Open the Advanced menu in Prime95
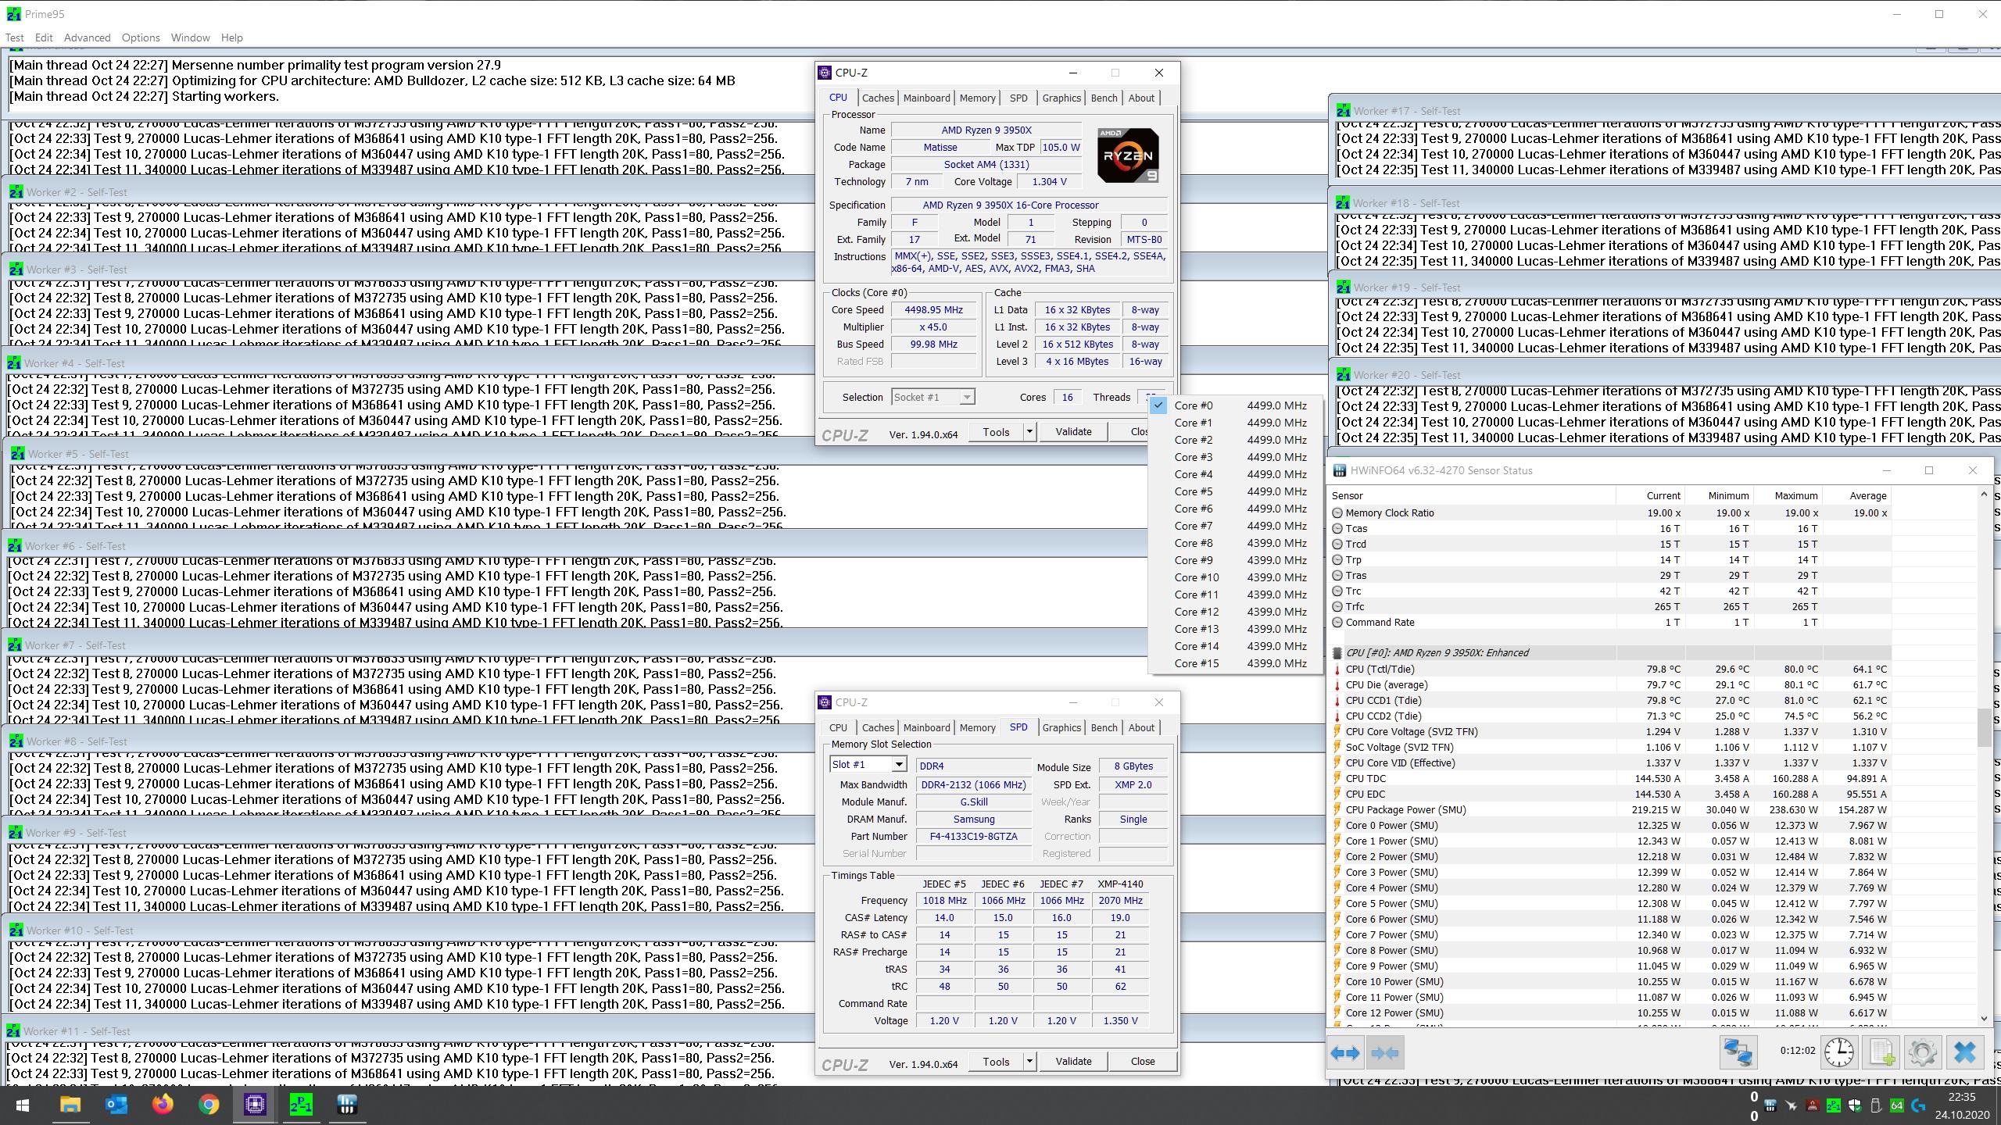The image size is (2001, 1125). tap(87, 37)
